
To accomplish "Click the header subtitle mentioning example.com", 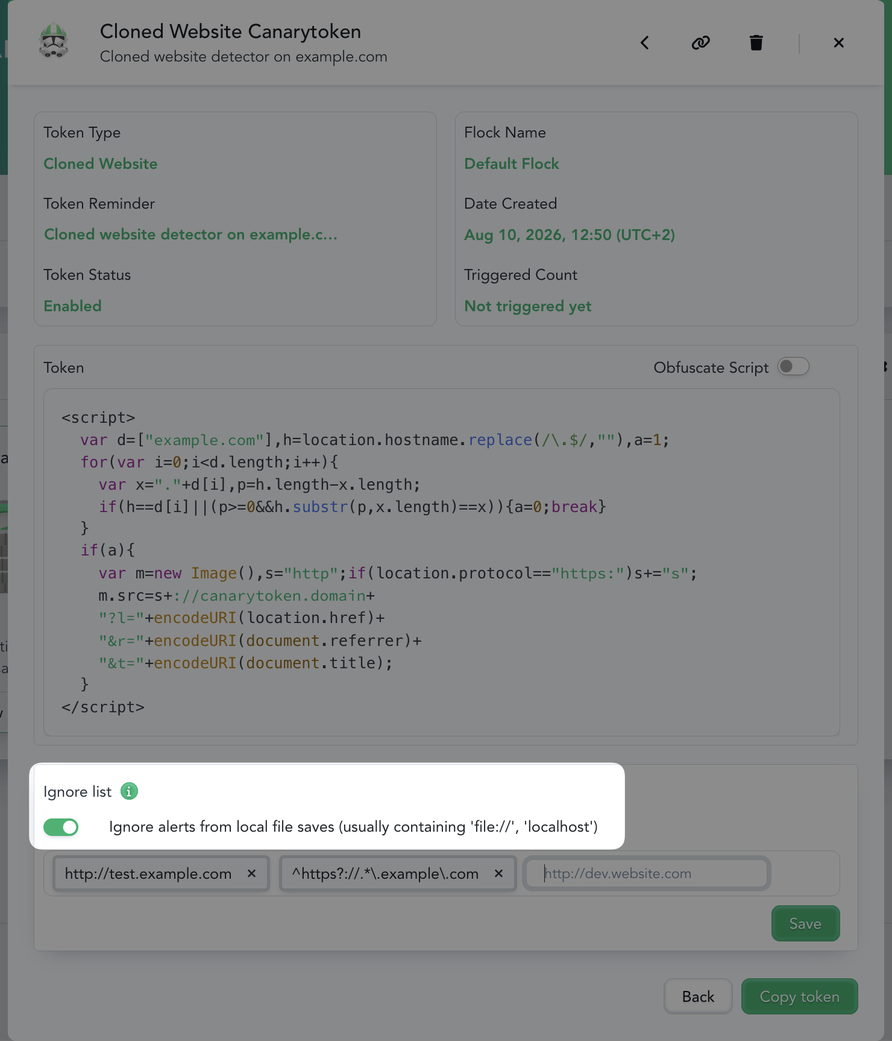I will pyautogui.click(x=243, y=57).
